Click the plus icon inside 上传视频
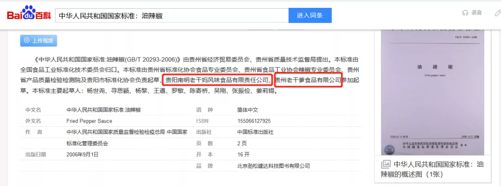The image size is (501, 186). 26,40
